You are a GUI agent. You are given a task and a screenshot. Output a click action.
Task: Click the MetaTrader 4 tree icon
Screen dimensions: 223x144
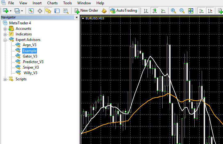[5, 23]
